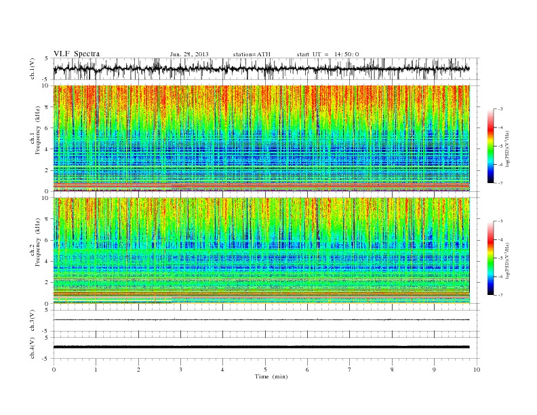Click the color scale bar beside ch.1 spectrogram
The image size is (537, 415).
(x=491, y=146)
